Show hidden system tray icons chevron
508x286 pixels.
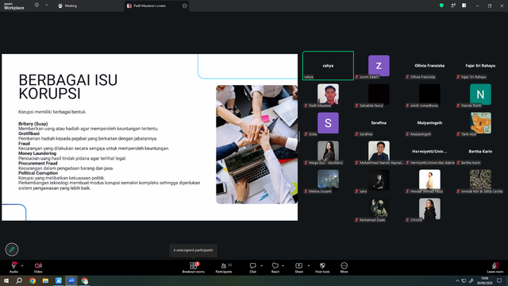click(x=457, y=280)
